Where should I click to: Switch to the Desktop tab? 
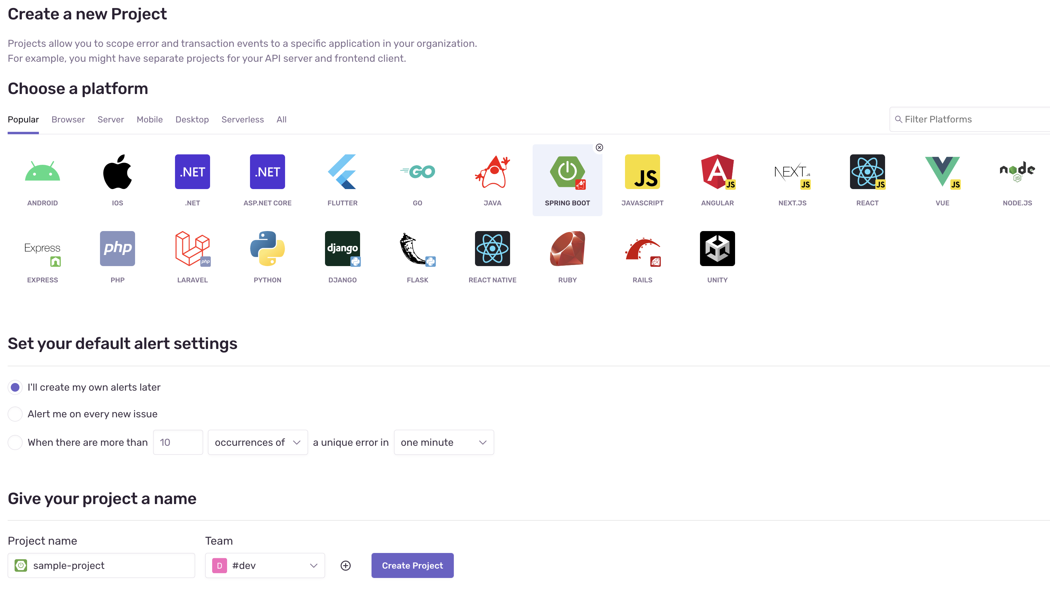192,120
